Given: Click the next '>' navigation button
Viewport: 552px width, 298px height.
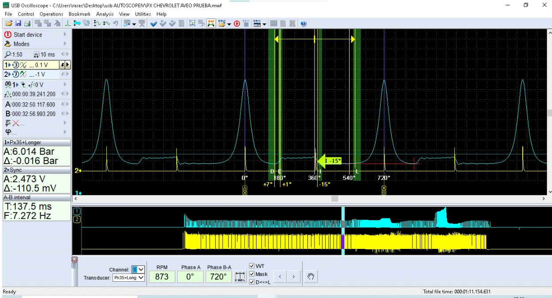Looking at the screenshot, I should pyautogui.click(x=294, y=277).
